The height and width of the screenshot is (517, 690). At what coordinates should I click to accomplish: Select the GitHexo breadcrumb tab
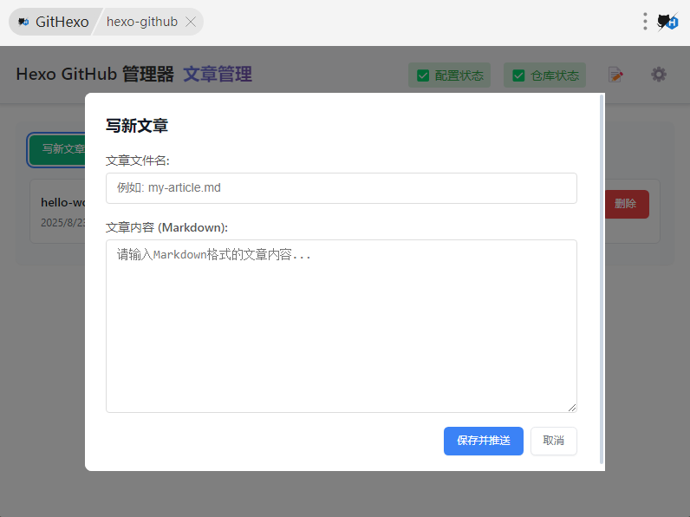(x=53, y=22)
